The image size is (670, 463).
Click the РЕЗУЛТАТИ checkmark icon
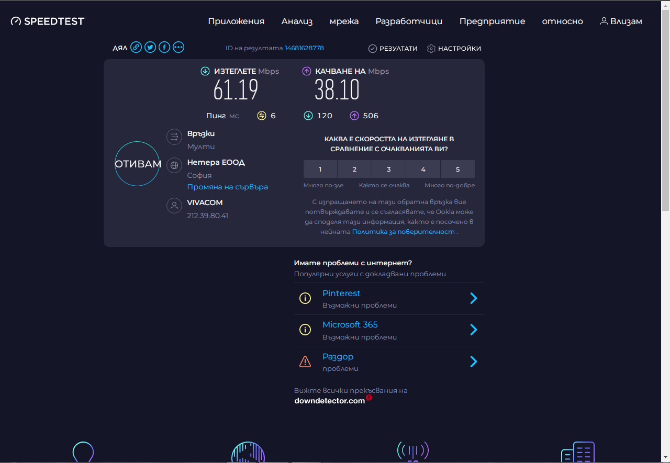click(x=373, y=49)
